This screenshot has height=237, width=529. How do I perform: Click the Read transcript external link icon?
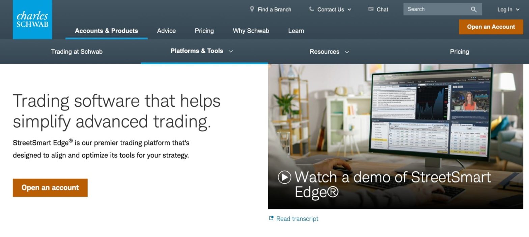tap(271, 218)
